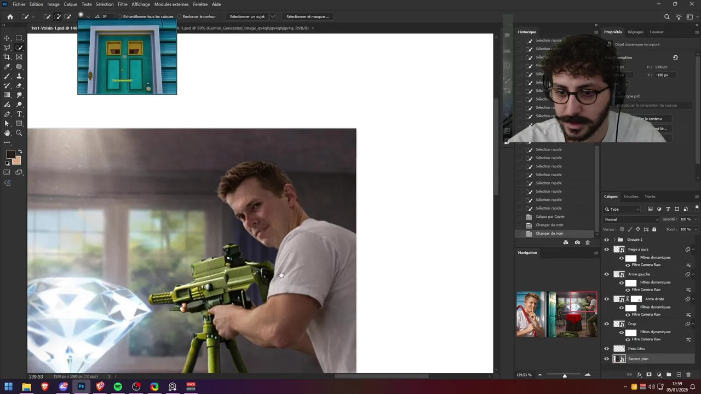This screenshot has height=394, width=701.
Task: Open Spotify from the taskbar
Action: point(118,386)
